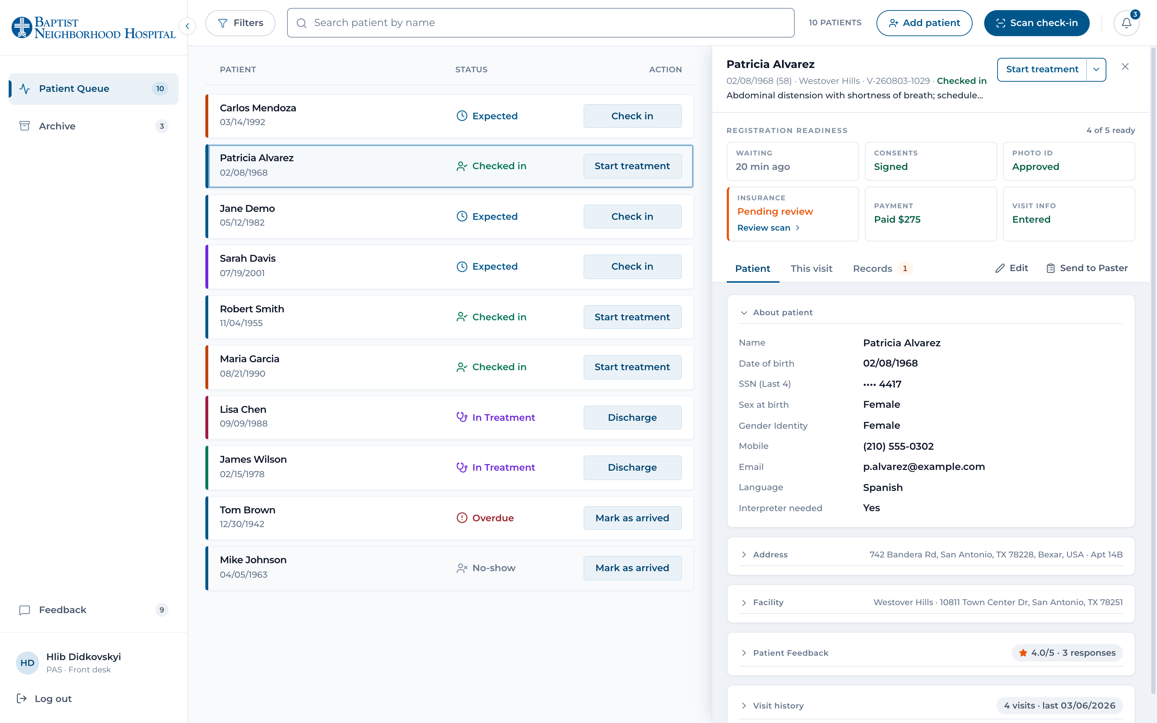Click the HD user avatar
1157x723 pixels.
coord(27,663)
